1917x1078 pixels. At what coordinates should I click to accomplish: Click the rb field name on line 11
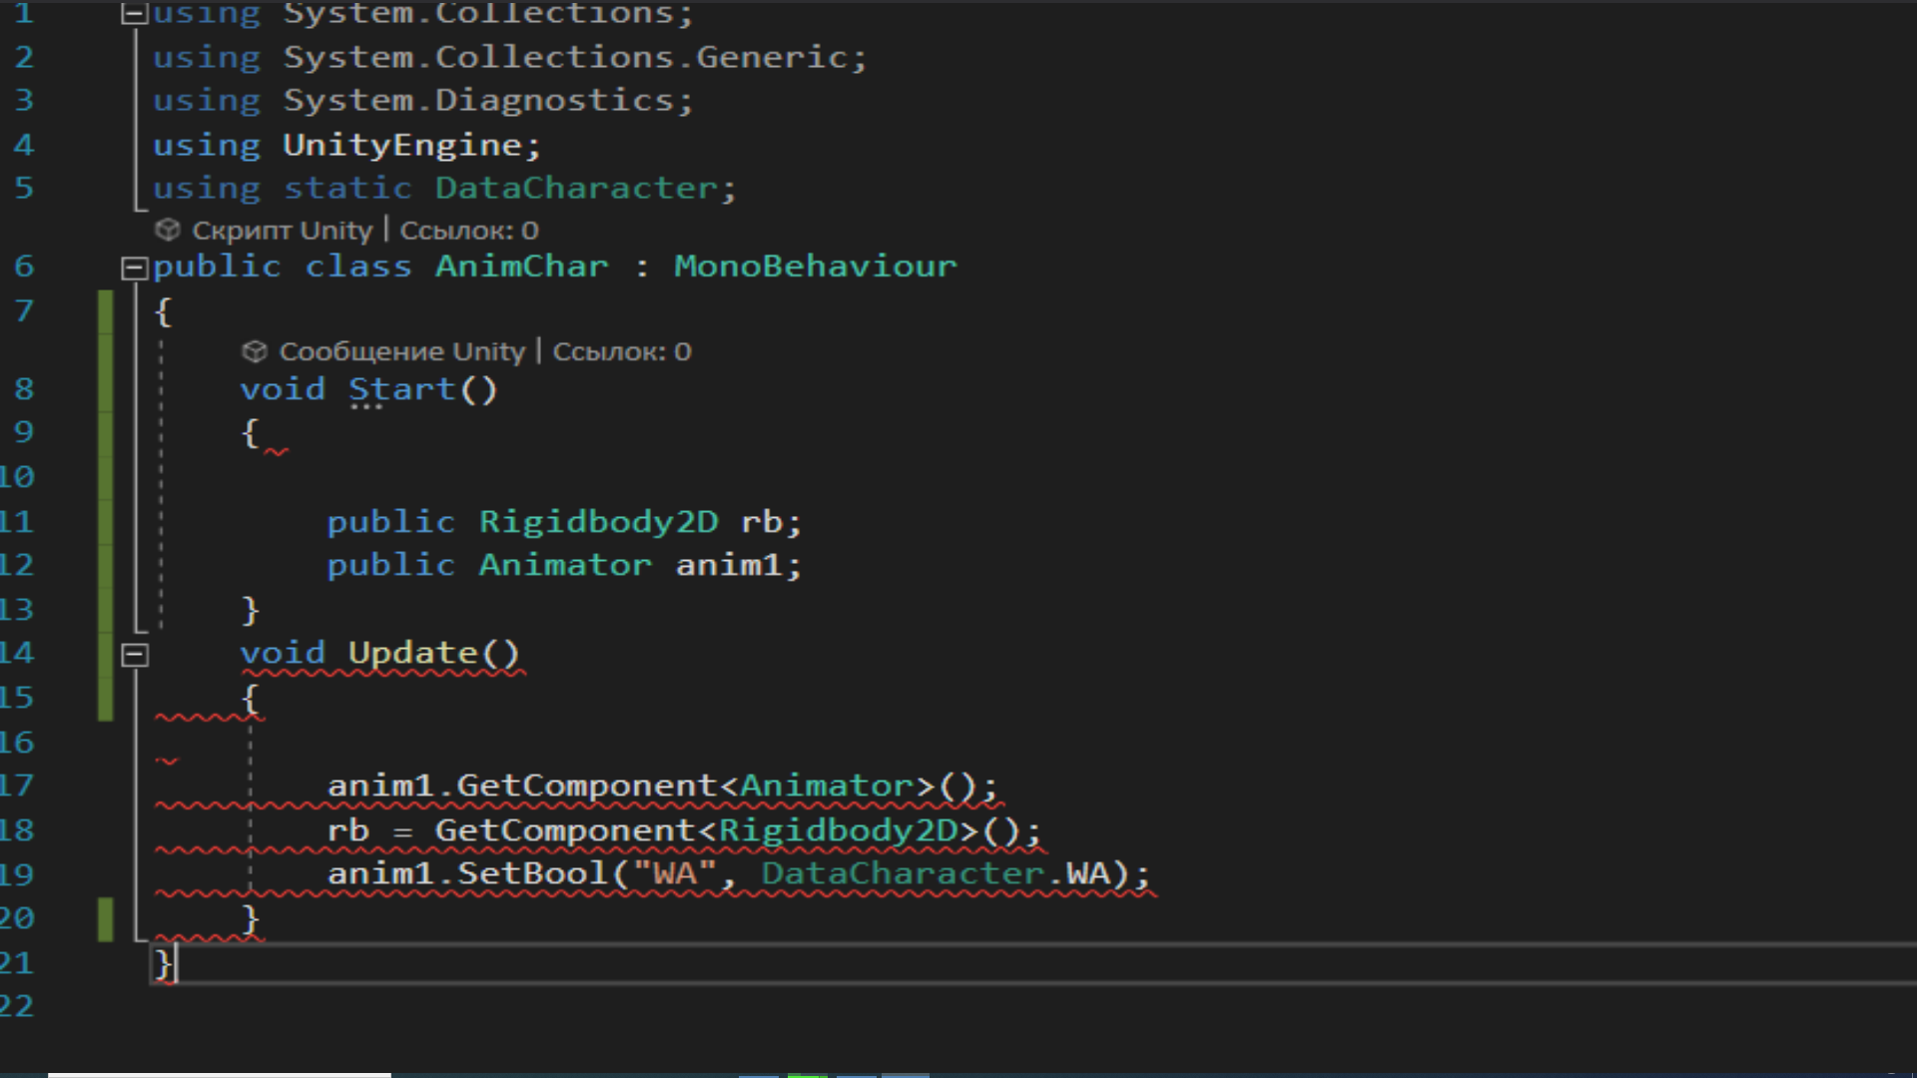pyautogui.click(x=762, y=522)
